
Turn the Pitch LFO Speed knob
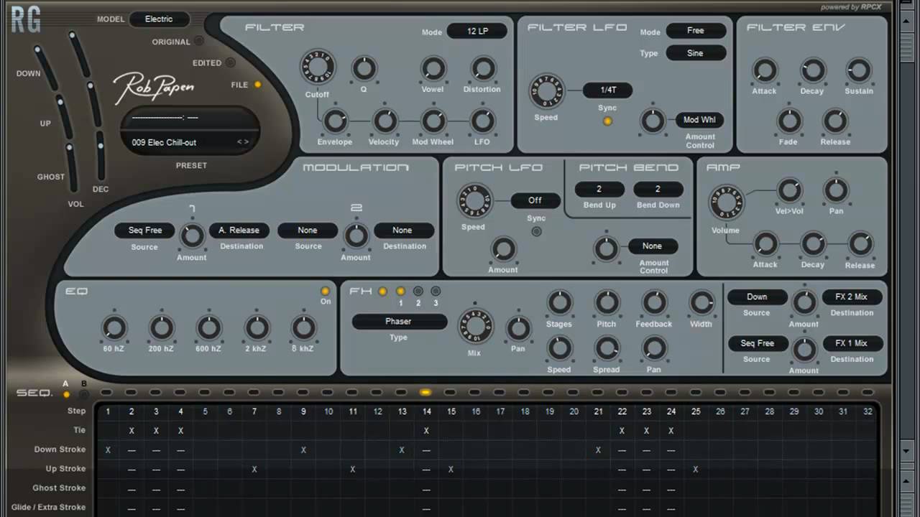(474, 202)
